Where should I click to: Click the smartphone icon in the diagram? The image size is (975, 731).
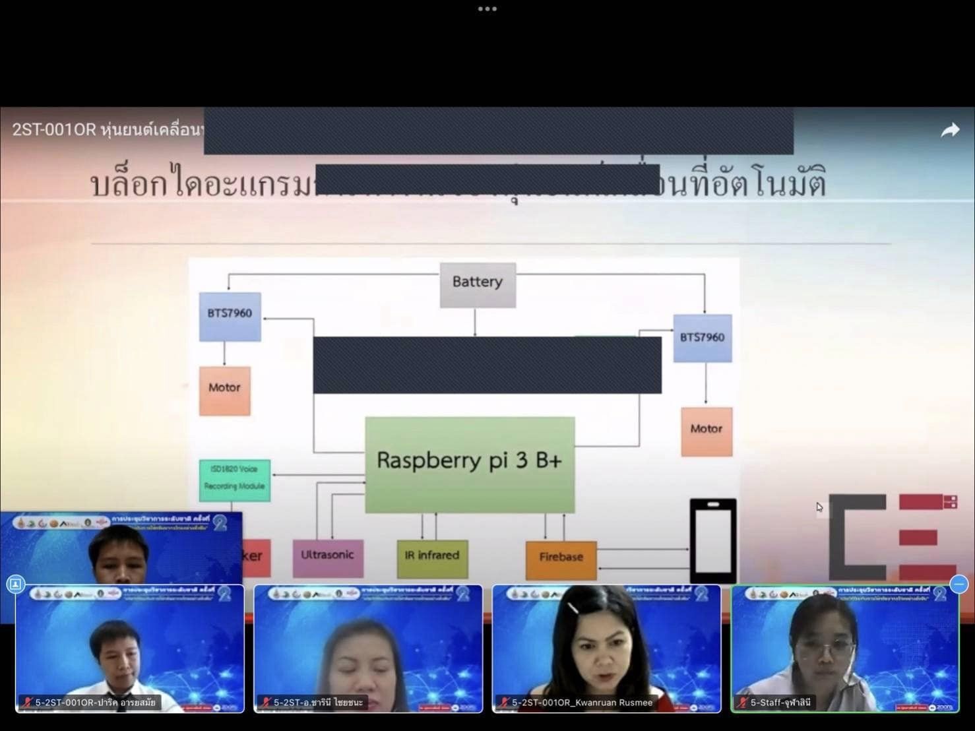712,540
